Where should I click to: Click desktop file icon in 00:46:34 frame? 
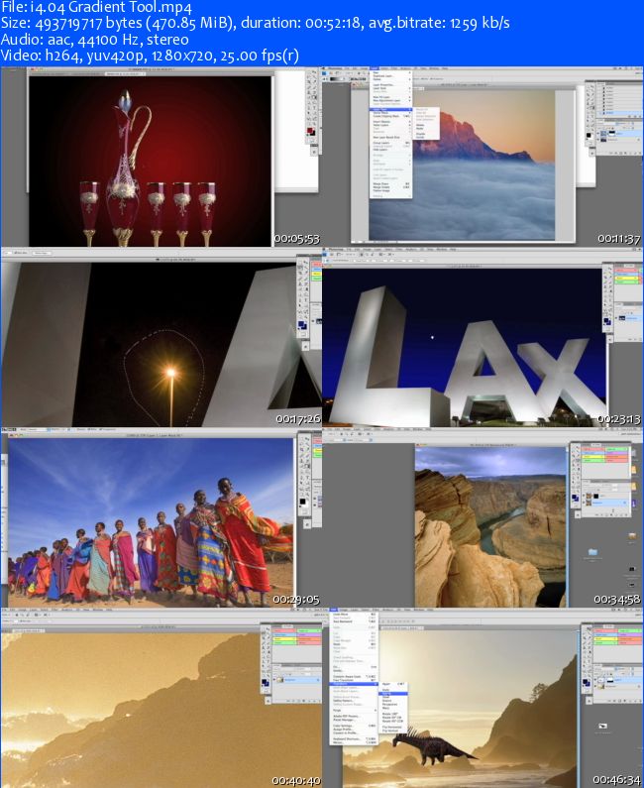click(602, 726)
